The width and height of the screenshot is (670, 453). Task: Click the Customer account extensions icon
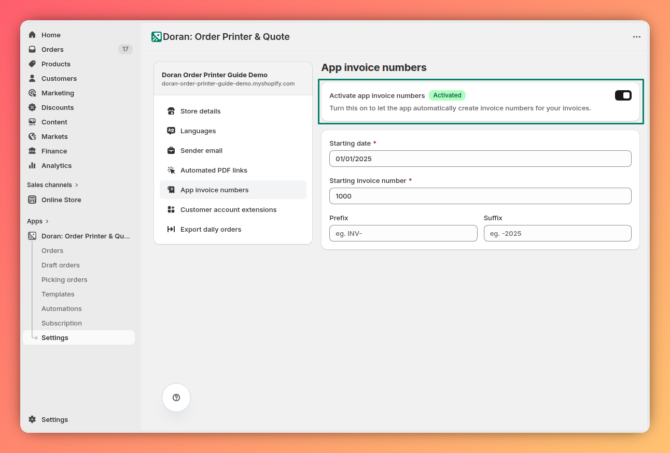(171, 209)
